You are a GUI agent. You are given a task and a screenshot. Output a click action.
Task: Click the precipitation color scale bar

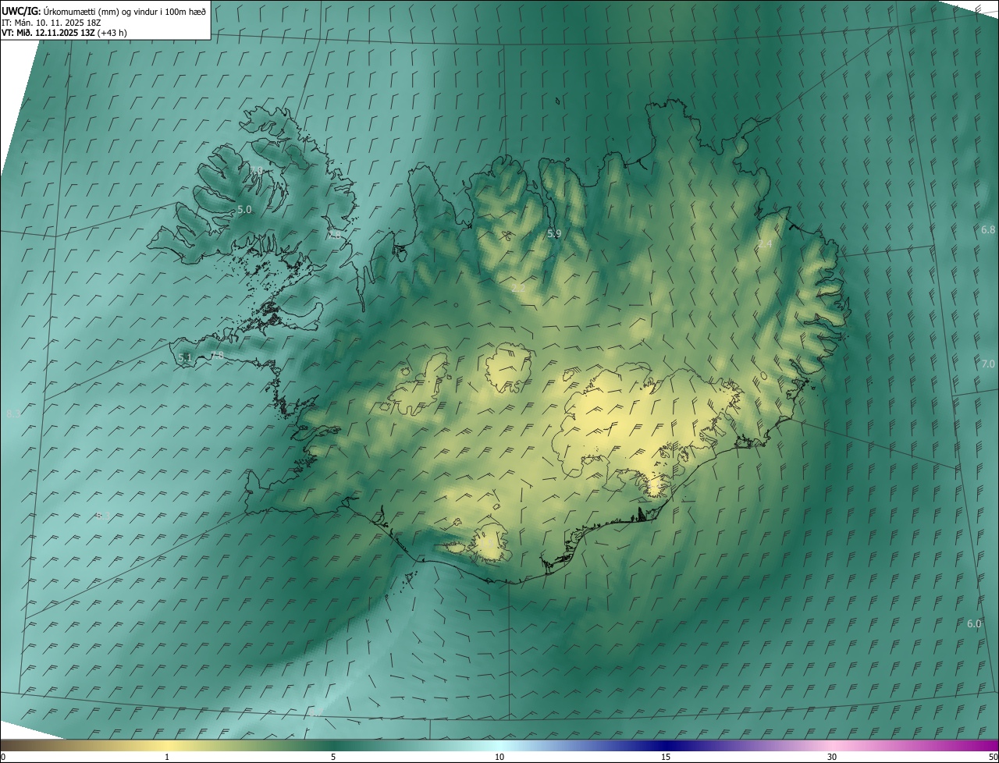pos(499,745)
